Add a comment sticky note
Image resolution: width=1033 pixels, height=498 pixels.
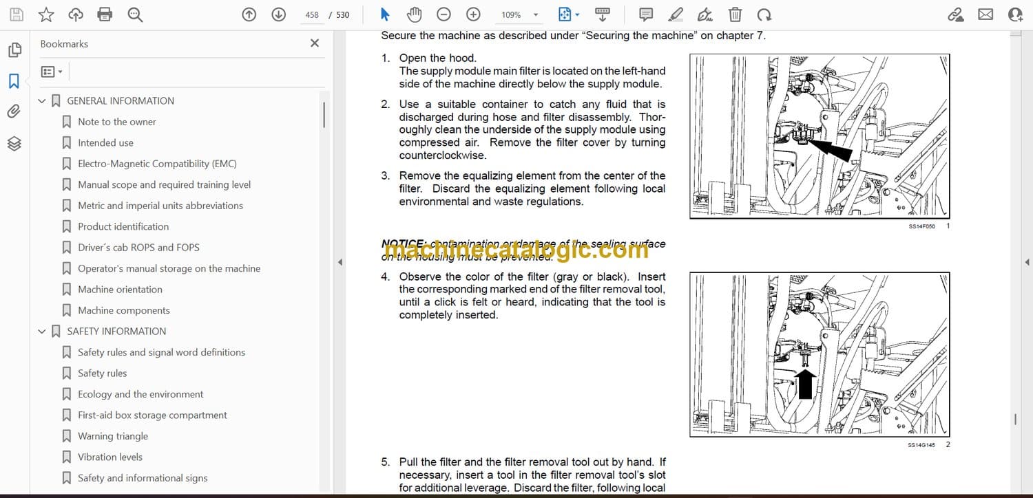point(646,14)
